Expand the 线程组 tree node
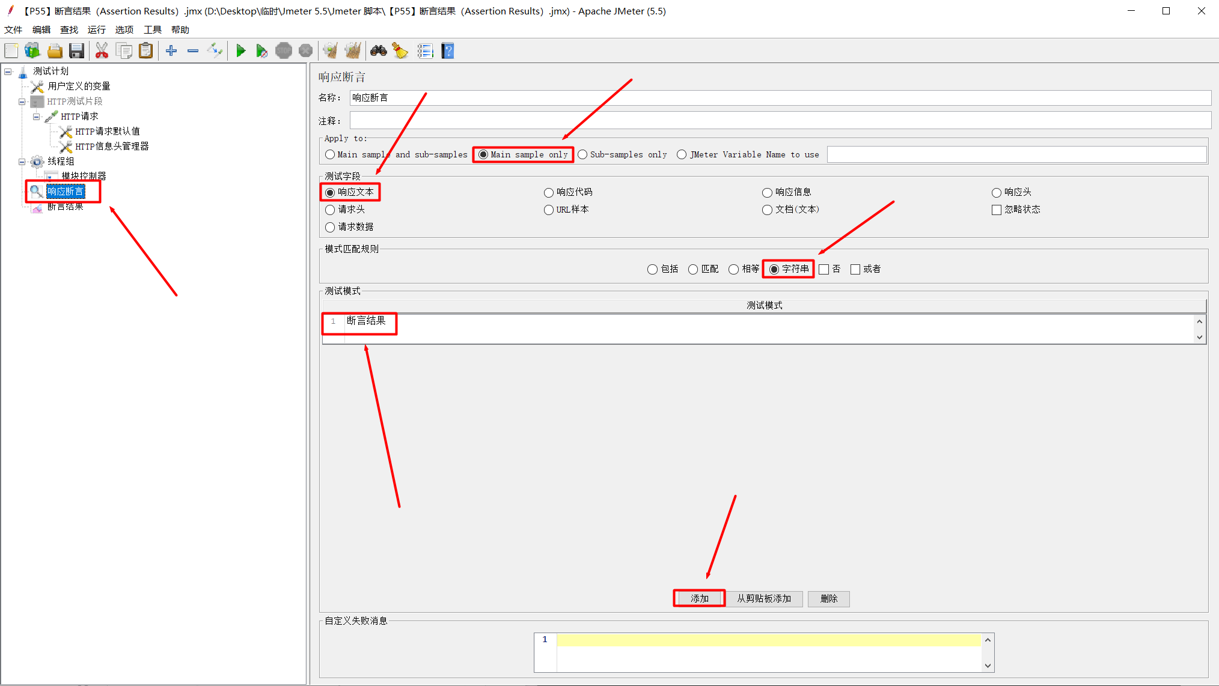The image size is (1219, 686). (23, 160)
